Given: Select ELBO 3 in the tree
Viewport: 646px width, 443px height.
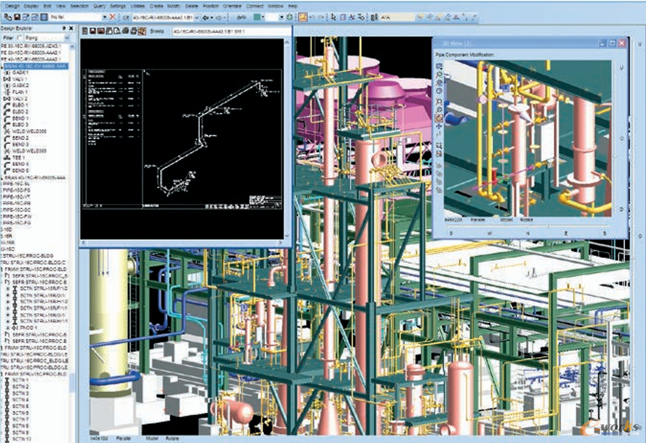Looking at the screenshot, I should [20, 125].
